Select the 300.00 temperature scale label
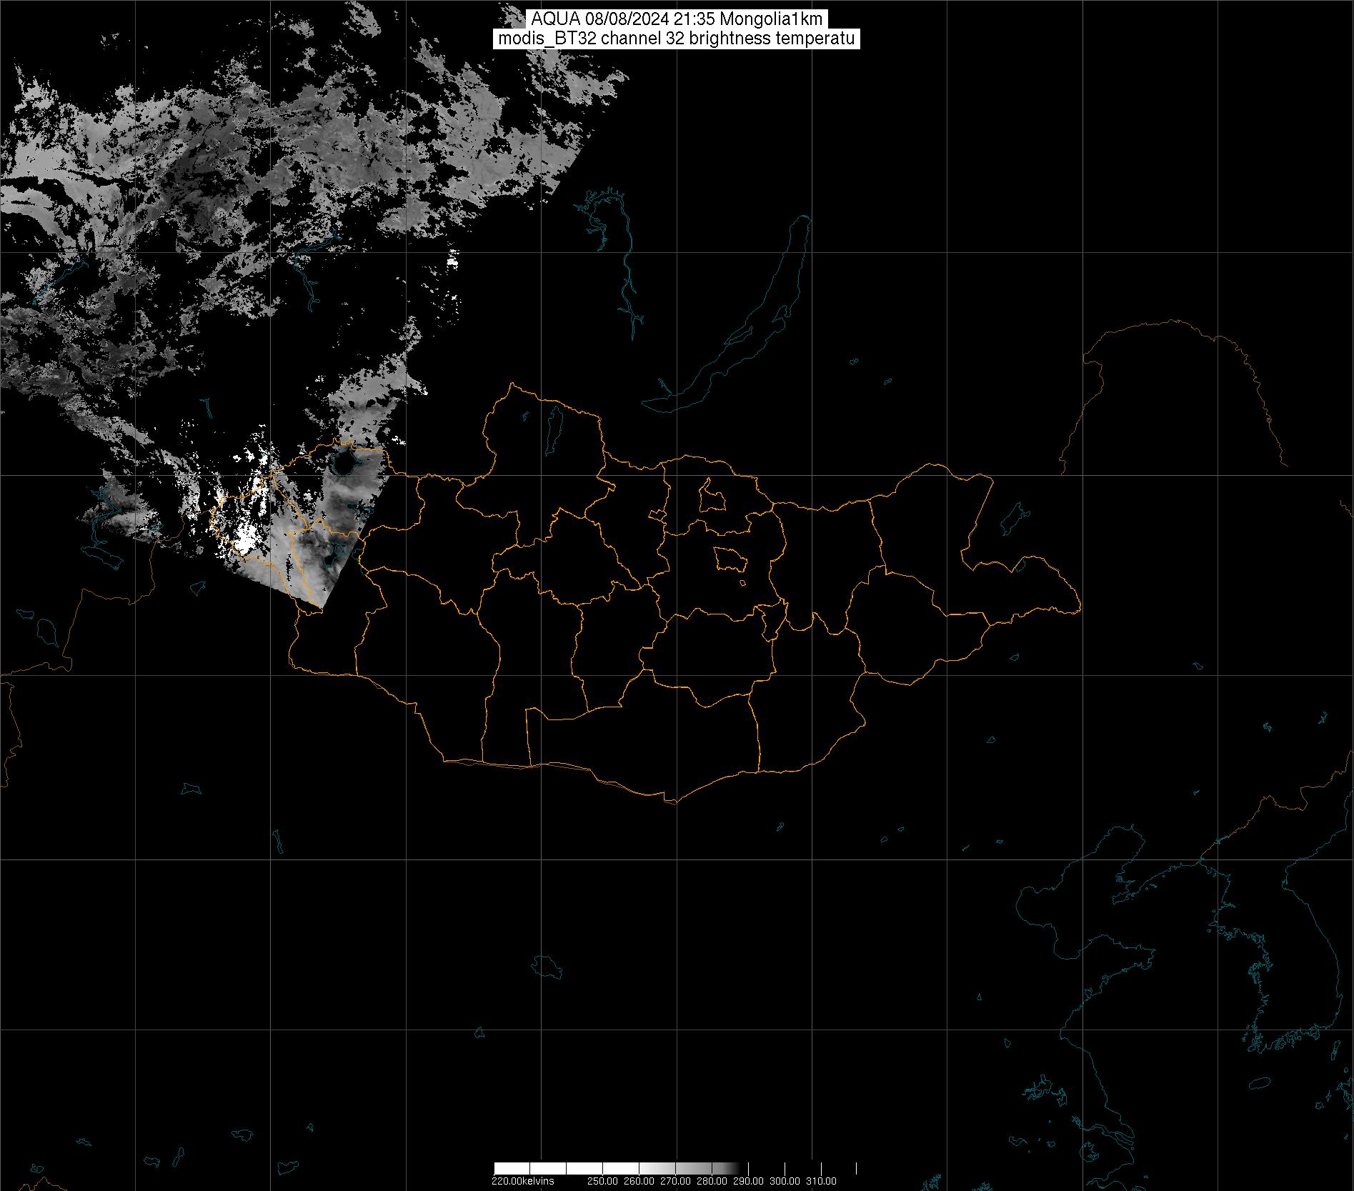This screenshot has height=1191, width=1354. pyautogui.click(x=785, y=1181)
